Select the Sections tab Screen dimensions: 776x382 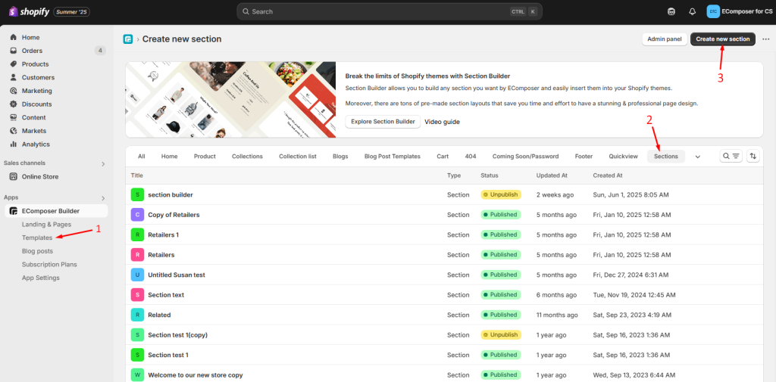666,156
